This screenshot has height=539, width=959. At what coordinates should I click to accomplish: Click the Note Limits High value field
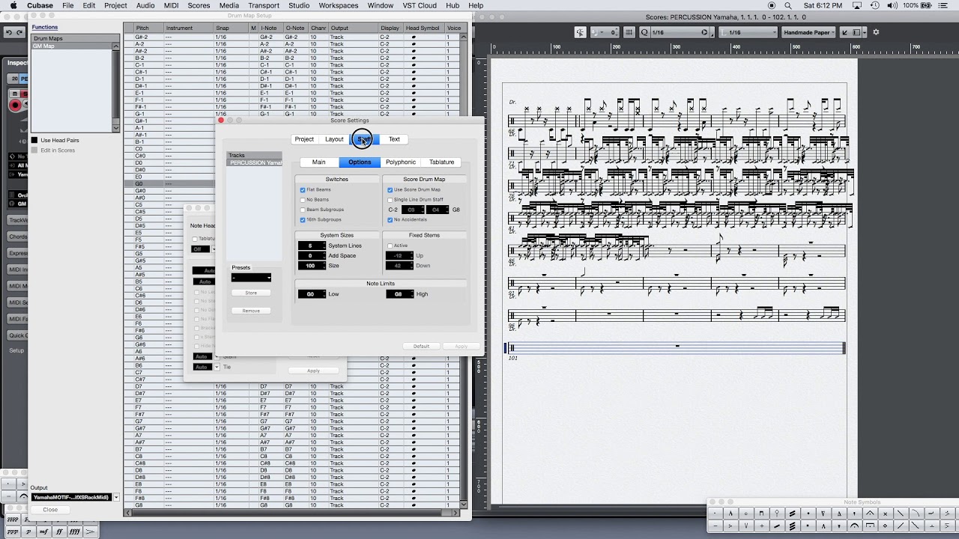coord(399,294)
